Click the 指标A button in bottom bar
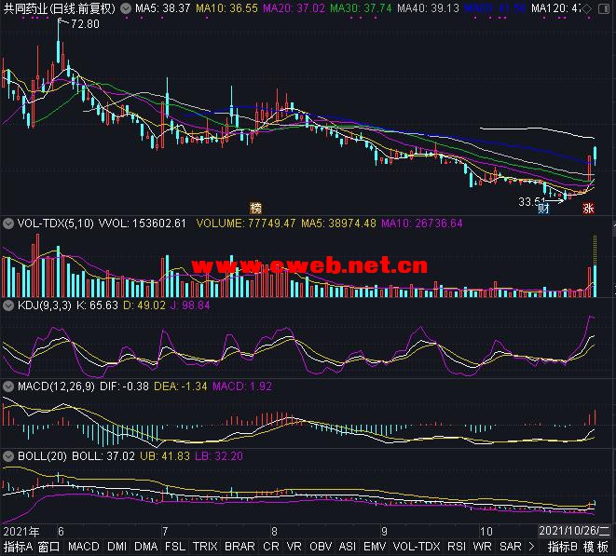Screen dimensions: 616x556 pyautogui.click(x=17, y=547)
